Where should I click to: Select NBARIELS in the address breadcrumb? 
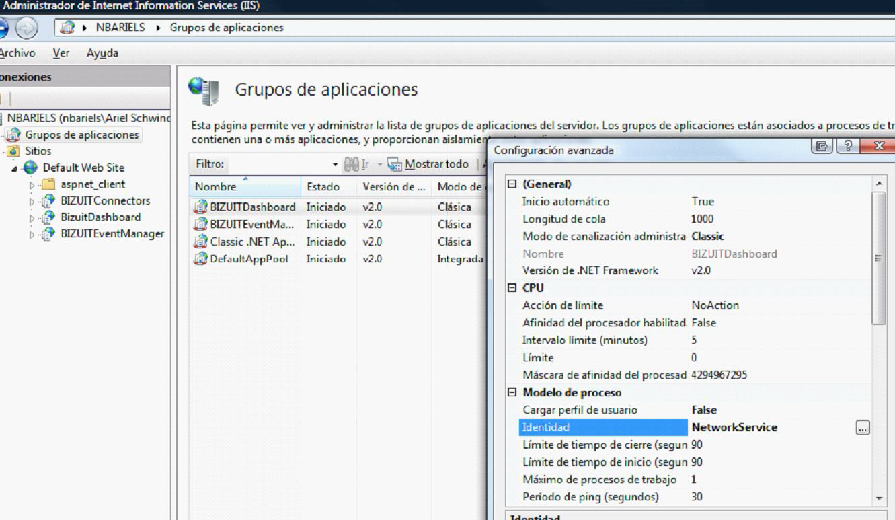[x=120, y=28]
